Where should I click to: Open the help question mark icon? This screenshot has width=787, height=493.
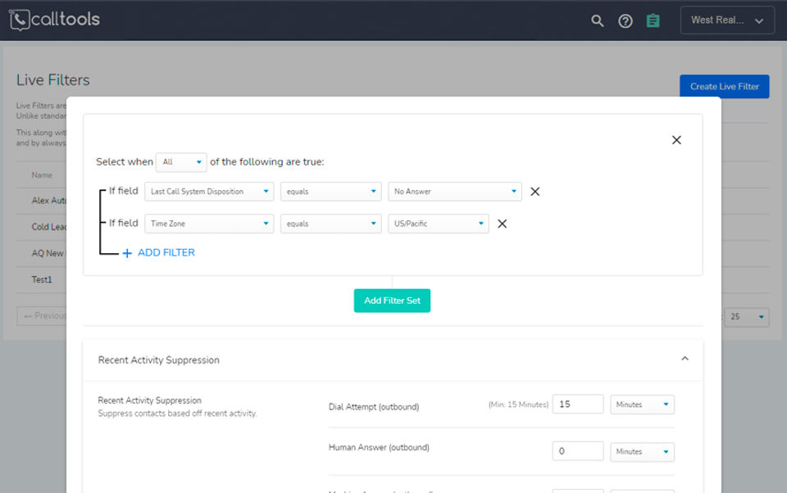pyautogui.click(x=626, y=20)
